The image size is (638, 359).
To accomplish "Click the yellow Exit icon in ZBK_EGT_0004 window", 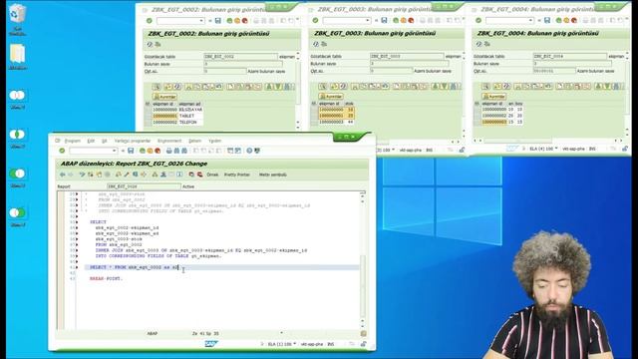I will [566, 20].
